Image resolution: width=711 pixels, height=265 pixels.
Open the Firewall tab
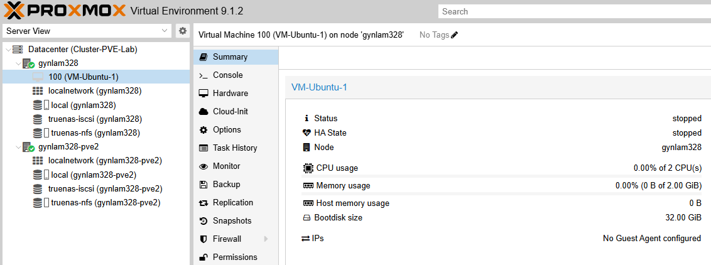[236, 239]
